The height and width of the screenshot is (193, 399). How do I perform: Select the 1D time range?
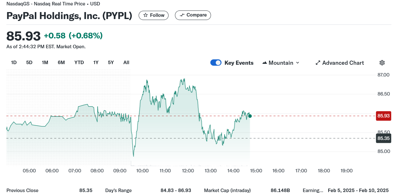tap(14, 63)
